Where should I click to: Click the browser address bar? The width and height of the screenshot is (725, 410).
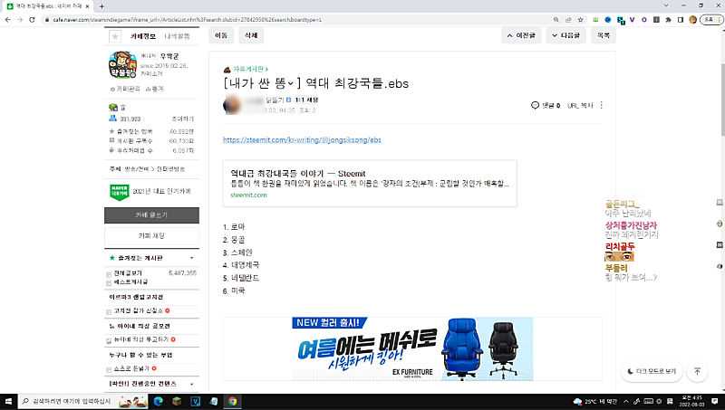[x=296, y=20]
